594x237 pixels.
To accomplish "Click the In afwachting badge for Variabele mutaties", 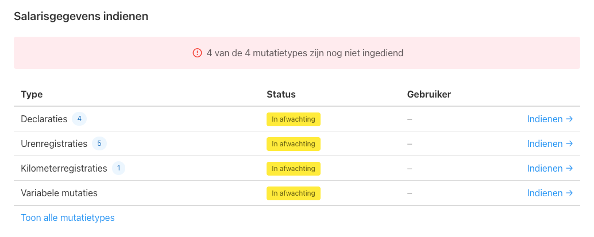I will [294, 193].
